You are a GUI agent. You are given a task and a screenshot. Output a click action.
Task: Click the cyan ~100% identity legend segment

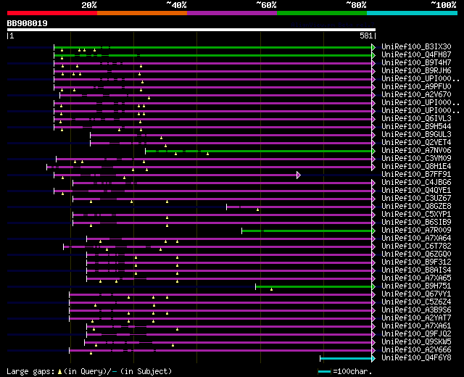(413, 13)
